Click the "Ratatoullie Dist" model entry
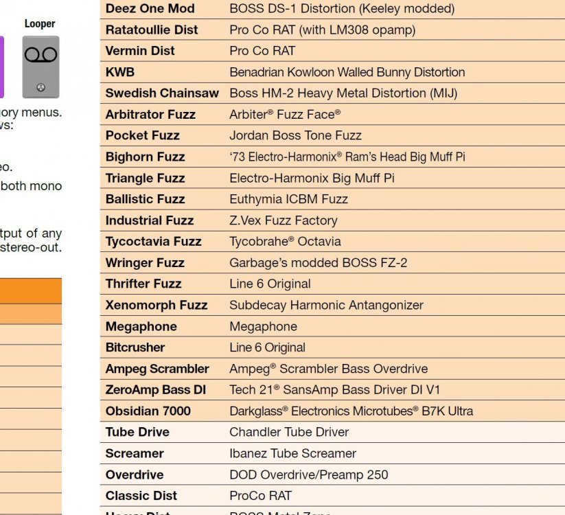 151,30
